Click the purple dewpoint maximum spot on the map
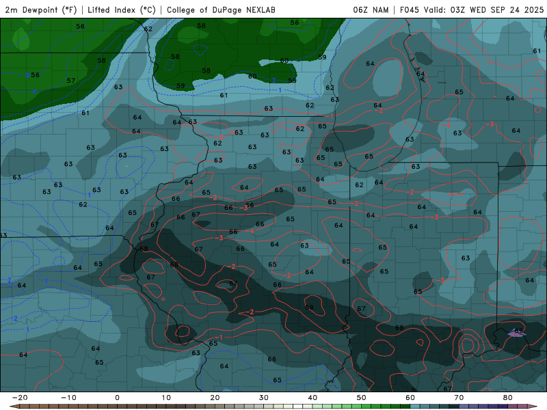This screenshot has height=410, width=547. tap(516, 334)
